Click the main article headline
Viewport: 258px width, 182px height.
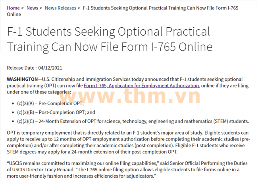coord(110,40)
